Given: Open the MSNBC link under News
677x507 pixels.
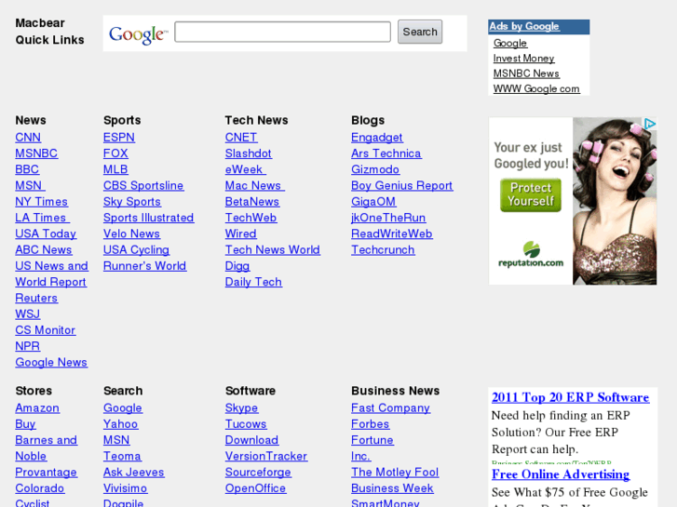Looking at the screenshot, I should (x=36, y=153).
